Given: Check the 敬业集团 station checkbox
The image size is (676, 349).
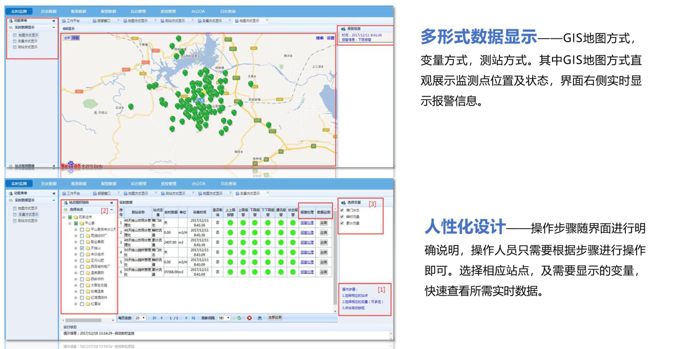Looking at the screenshot, I should coord(82,242).
